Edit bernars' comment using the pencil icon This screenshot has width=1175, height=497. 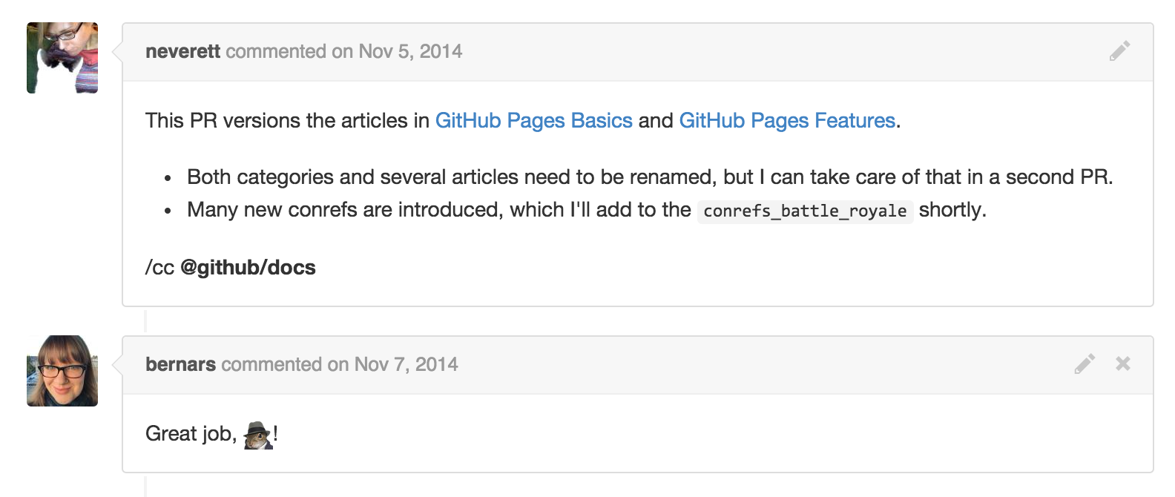(1085, 363)
